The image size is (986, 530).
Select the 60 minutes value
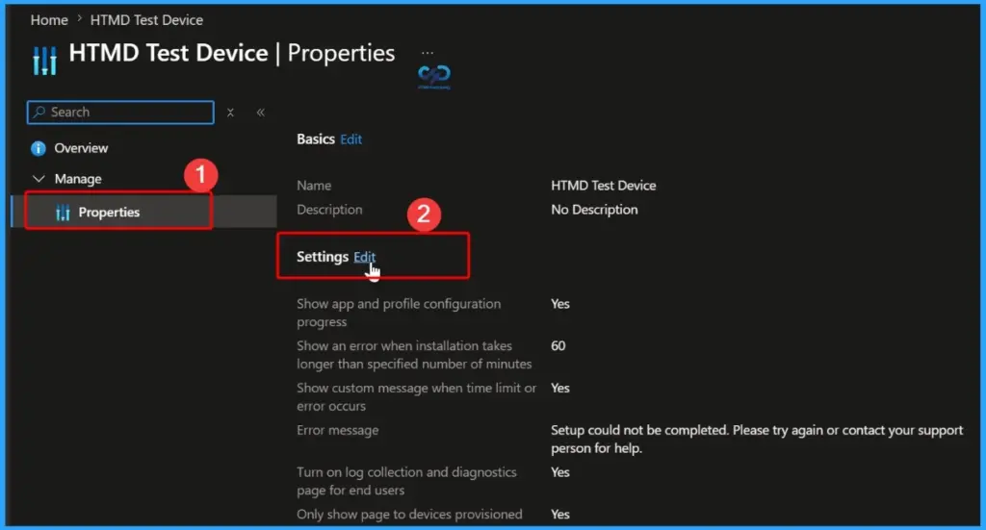(x=558, y=346)
